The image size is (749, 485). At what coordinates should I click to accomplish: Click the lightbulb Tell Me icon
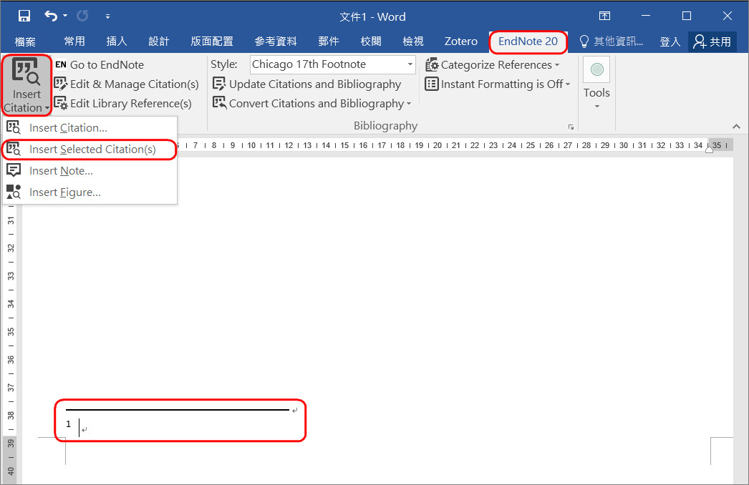point(584,41)
